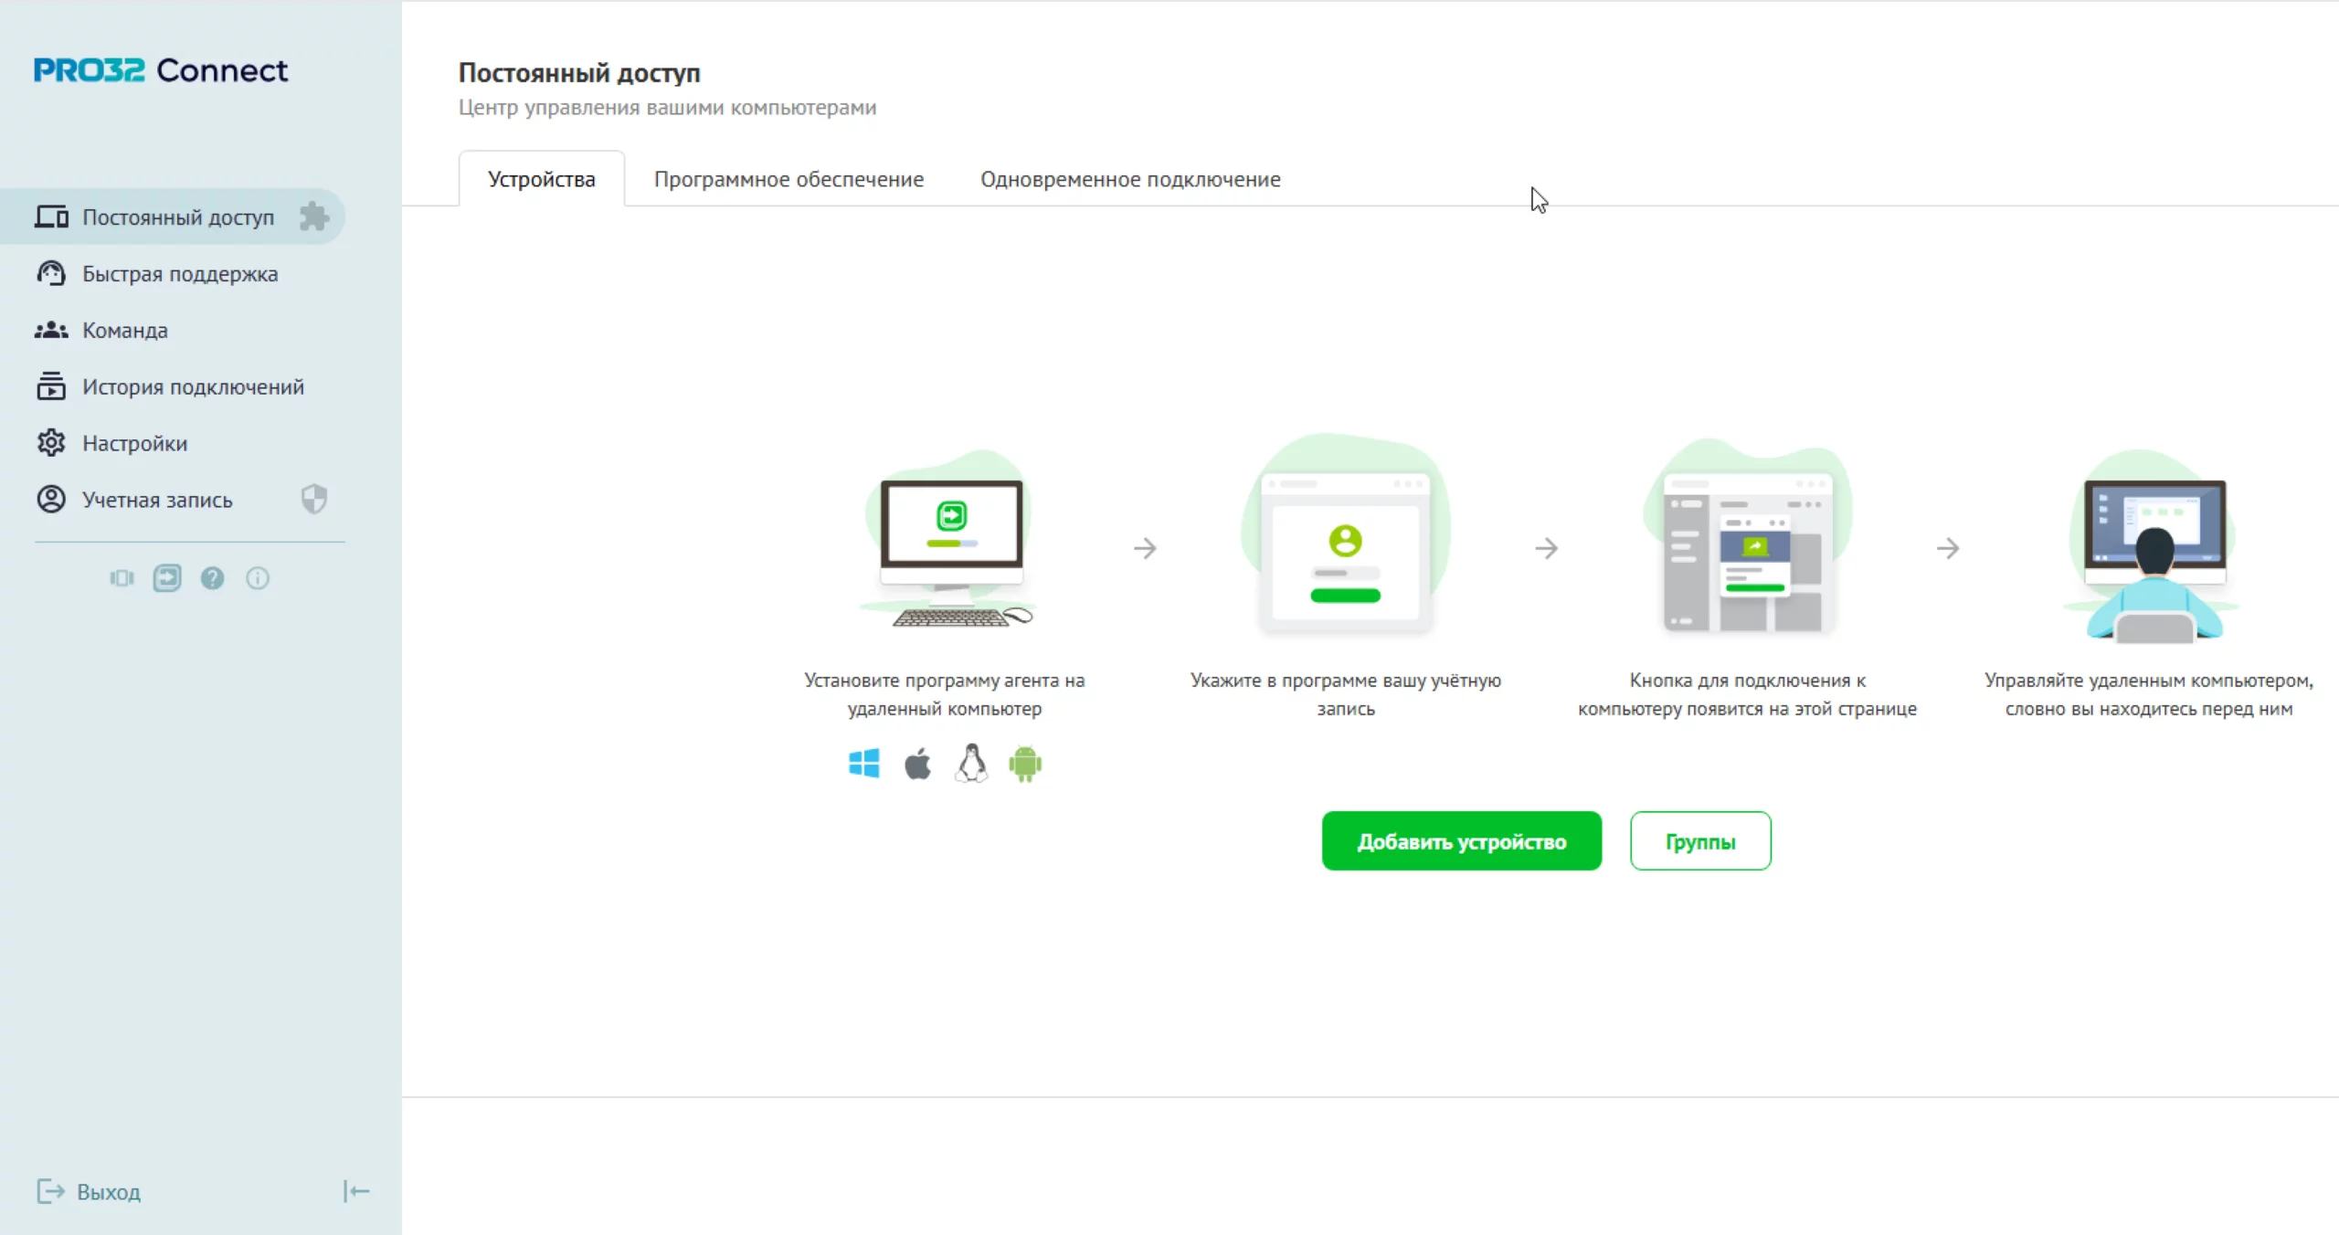Open Быстрая поддержка in the sidebar
This screenshot has width=2339, height=1235.
click(x=180, y=274)
